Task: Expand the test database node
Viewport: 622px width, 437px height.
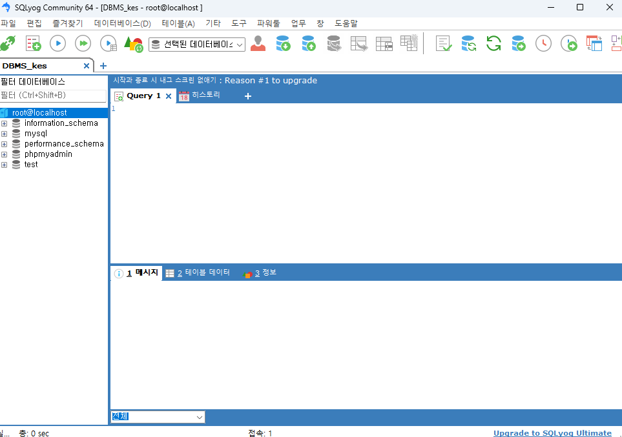Action: 5,165
